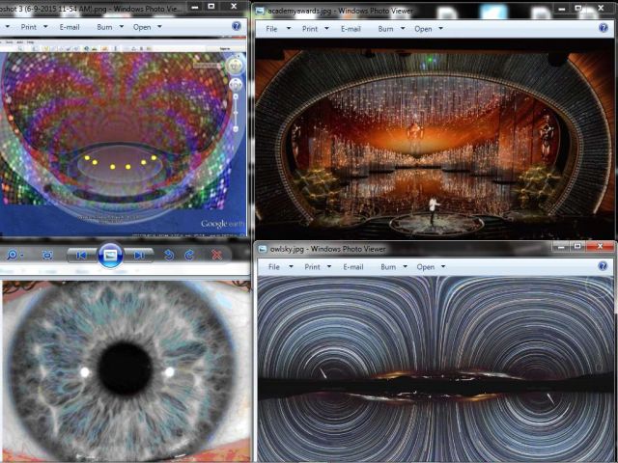The width and height of the screenshot is (618, 463).
Task: Click the Google Earth screenshot image
Action: tap(123, 137)
